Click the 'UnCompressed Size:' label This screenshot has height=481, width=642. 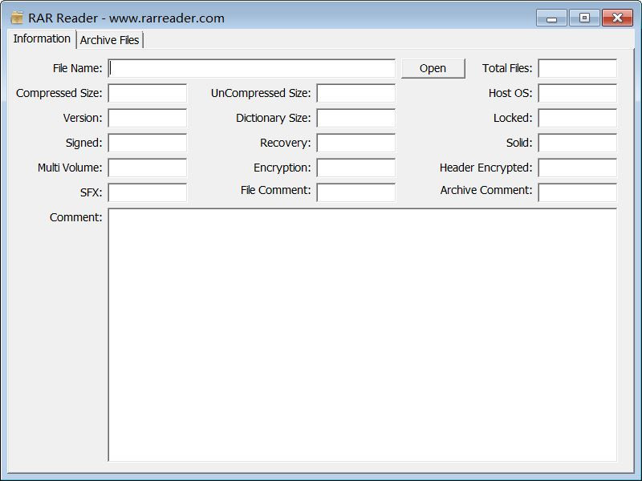pyautogui.click(x=261, y=93)
